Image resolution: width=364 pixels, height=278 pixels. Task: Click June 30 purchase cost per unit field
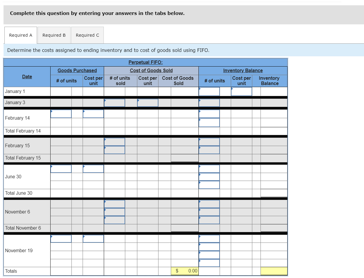pos(93,169)
